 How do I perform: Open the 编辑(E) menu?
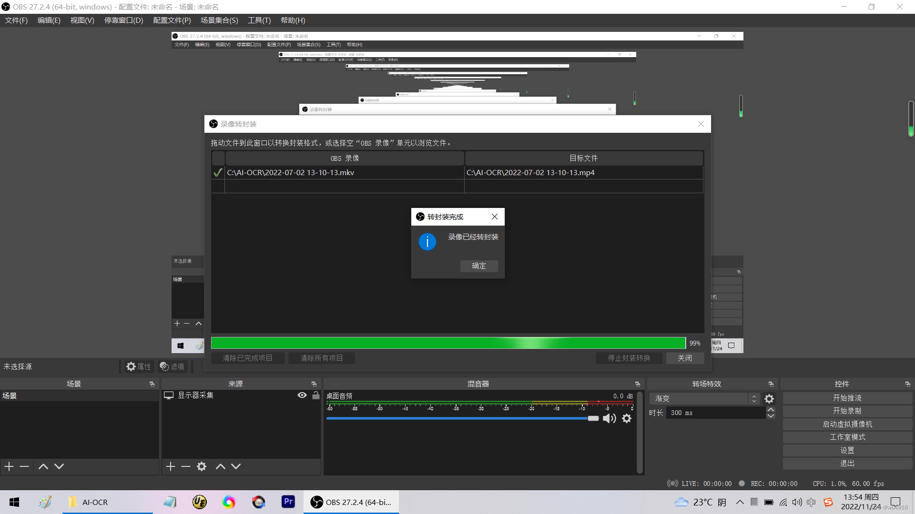pyautogui.click(x=49, y=20)
